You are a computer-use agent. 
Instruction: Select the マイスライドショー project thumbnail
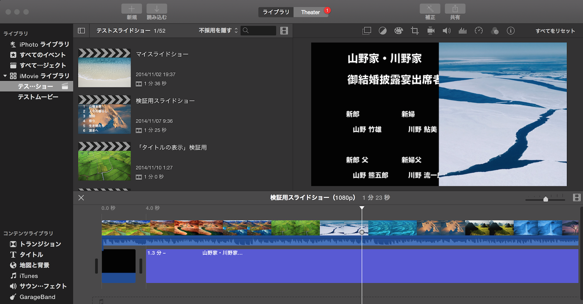point(105,68)
